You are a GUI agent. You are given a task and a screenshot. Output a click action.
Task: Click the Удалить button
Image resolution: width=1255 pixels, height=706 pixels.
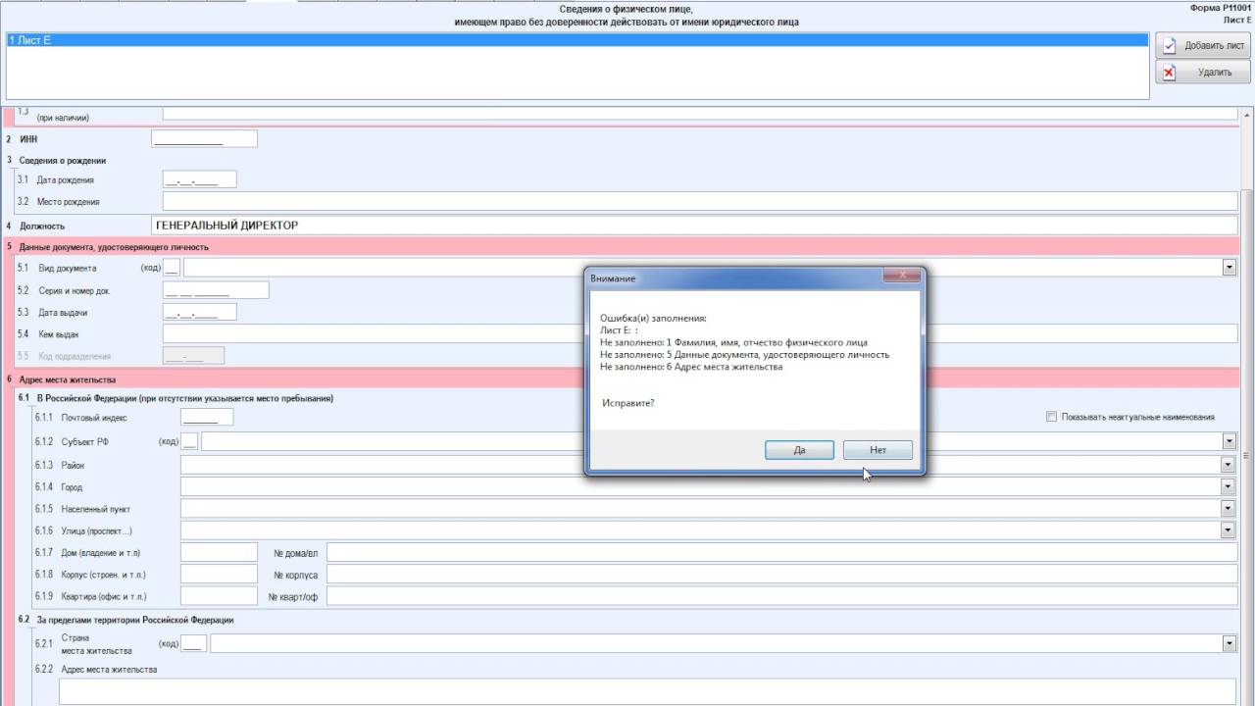1202,72
